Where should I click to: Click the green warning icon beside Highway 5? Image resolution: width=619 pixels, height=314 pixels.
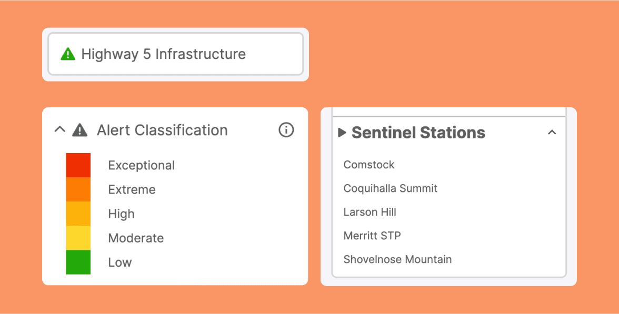click(x=68, y=54)
